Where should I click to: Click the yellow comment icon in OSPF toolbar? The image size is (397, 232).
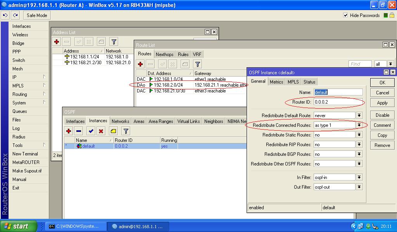(113, 131)
